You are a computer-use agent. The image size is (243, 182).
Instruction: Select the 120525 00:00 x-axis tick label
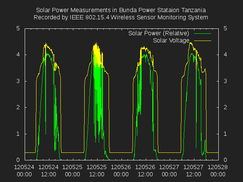click(x=73, y=170)
